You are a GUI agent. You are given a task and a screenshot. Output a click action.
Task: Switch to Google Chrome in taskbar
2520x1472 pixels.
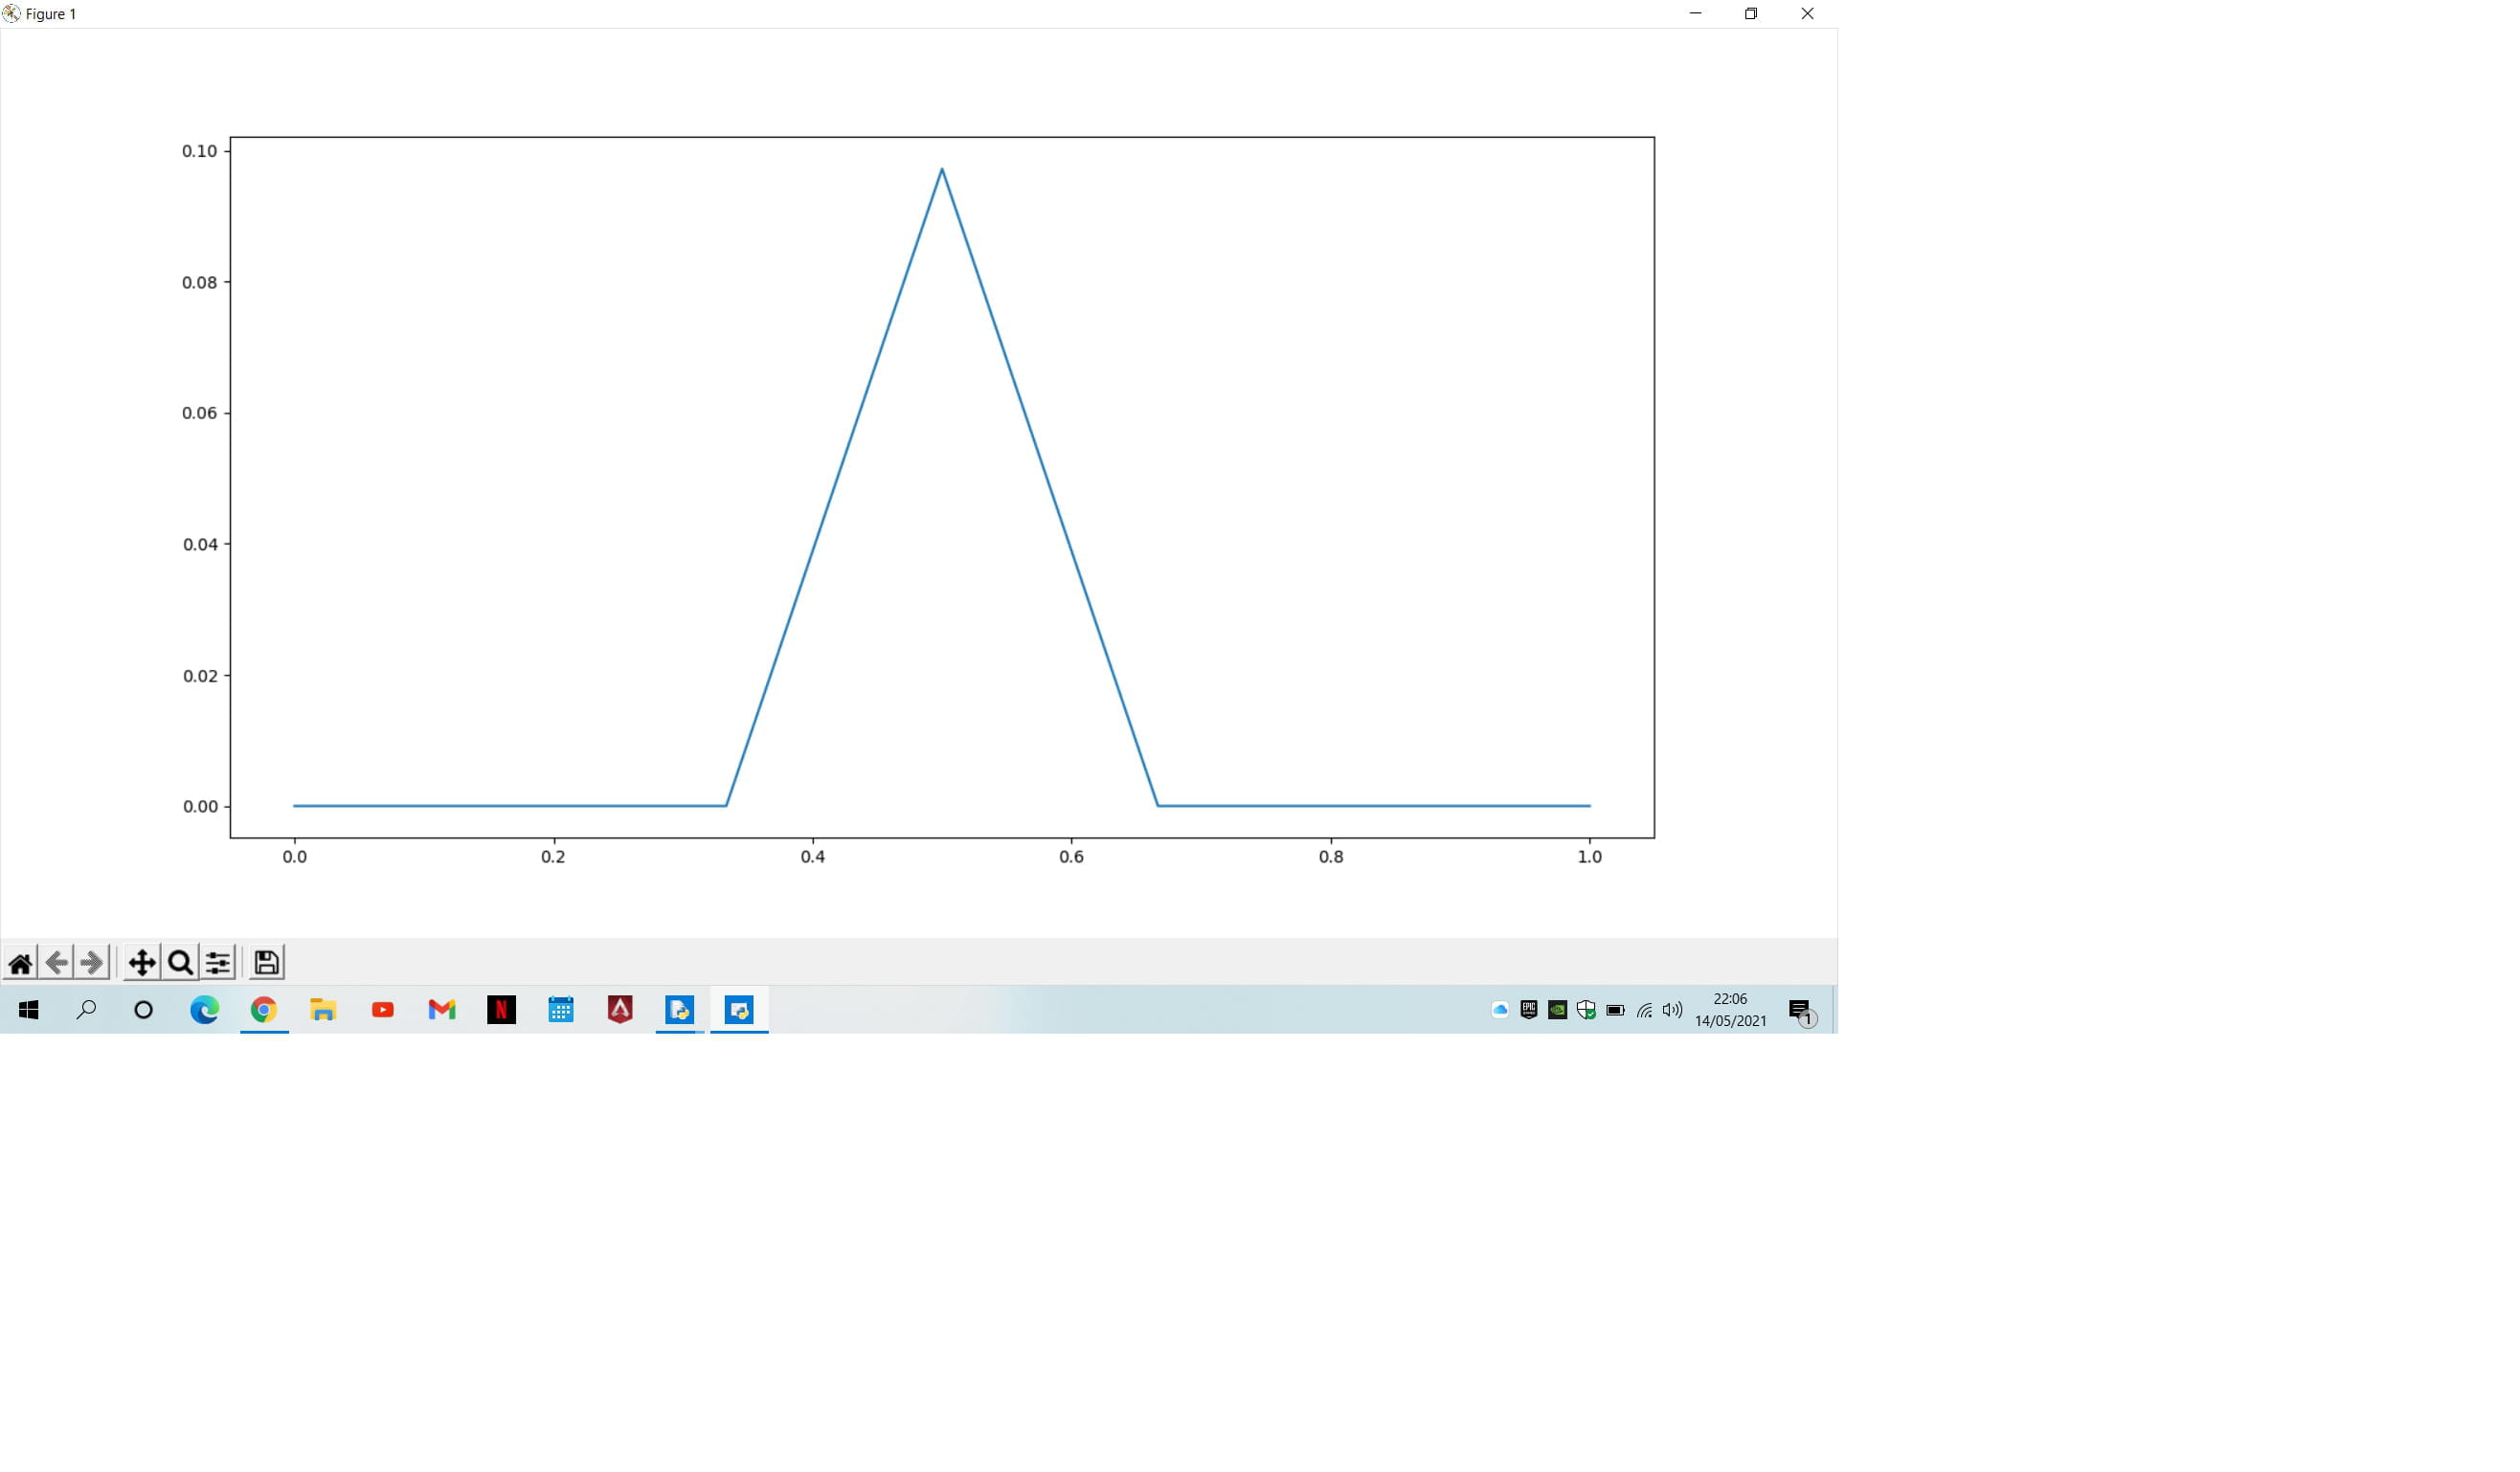point(264,1011)
